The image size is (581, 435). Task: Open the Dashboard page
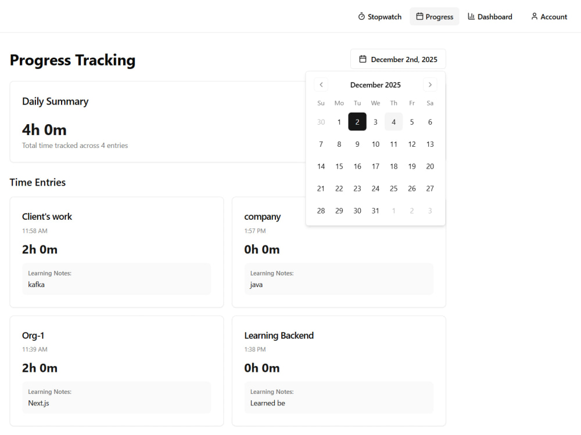click(x=490, y=17)
